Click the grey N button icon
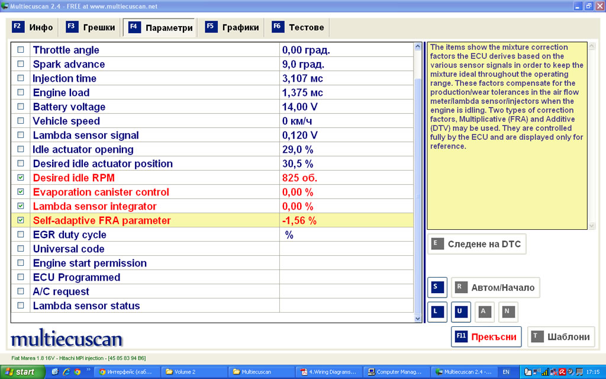The height and width of the screenshot is (379, 606). pyautogui.click(x=507, y=311)
